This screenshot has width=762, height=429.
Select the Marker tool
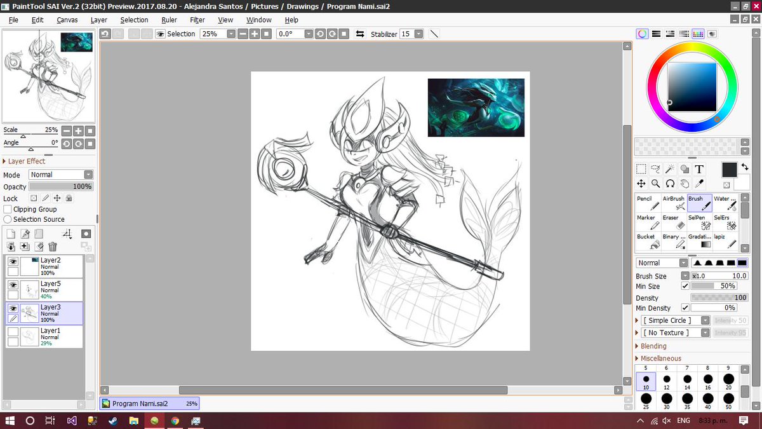(648, 222)
